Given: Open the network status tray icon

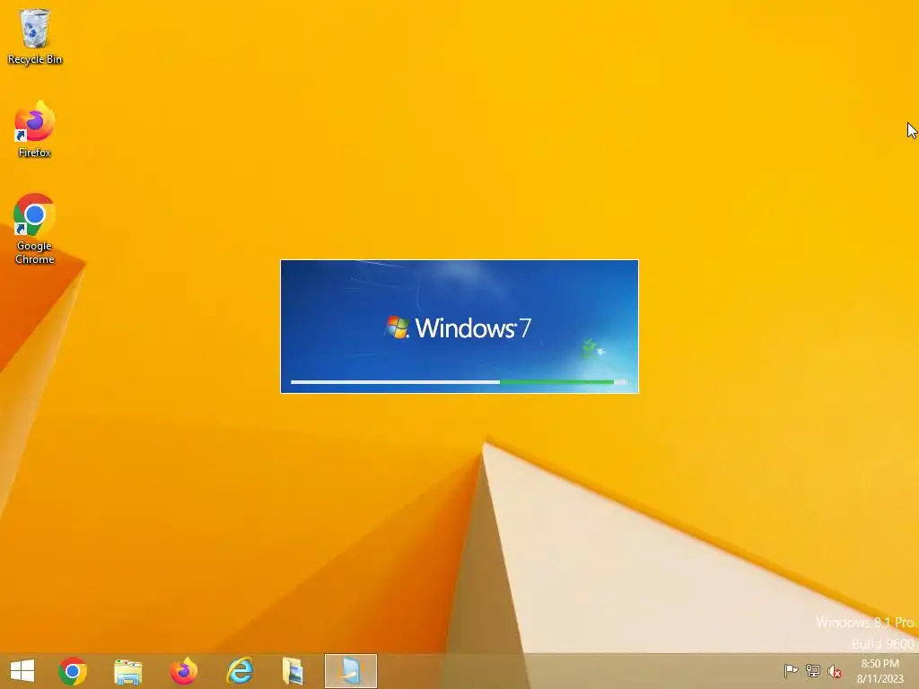Looking at the screenshot, I should 813,670.
